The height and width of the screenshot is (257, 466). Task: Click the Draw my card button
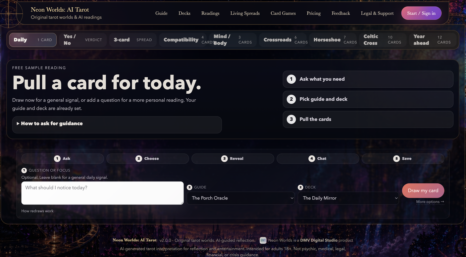tap(423, 190)
